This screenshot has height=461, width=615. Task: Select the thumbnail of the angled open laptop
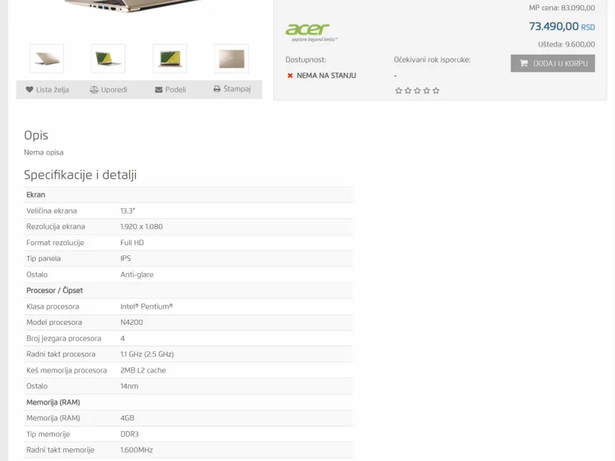(x=108, y=59)
